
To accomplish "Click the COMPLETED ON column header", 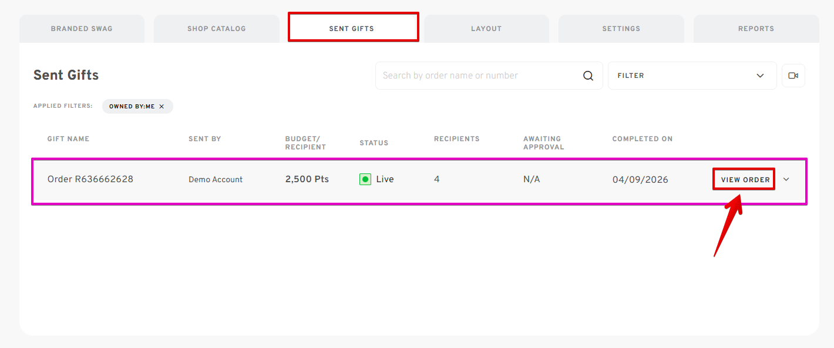I will pos(643,139).
